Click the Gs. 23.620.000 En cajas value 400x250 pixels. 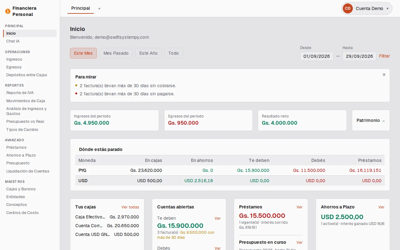[146, 171]
